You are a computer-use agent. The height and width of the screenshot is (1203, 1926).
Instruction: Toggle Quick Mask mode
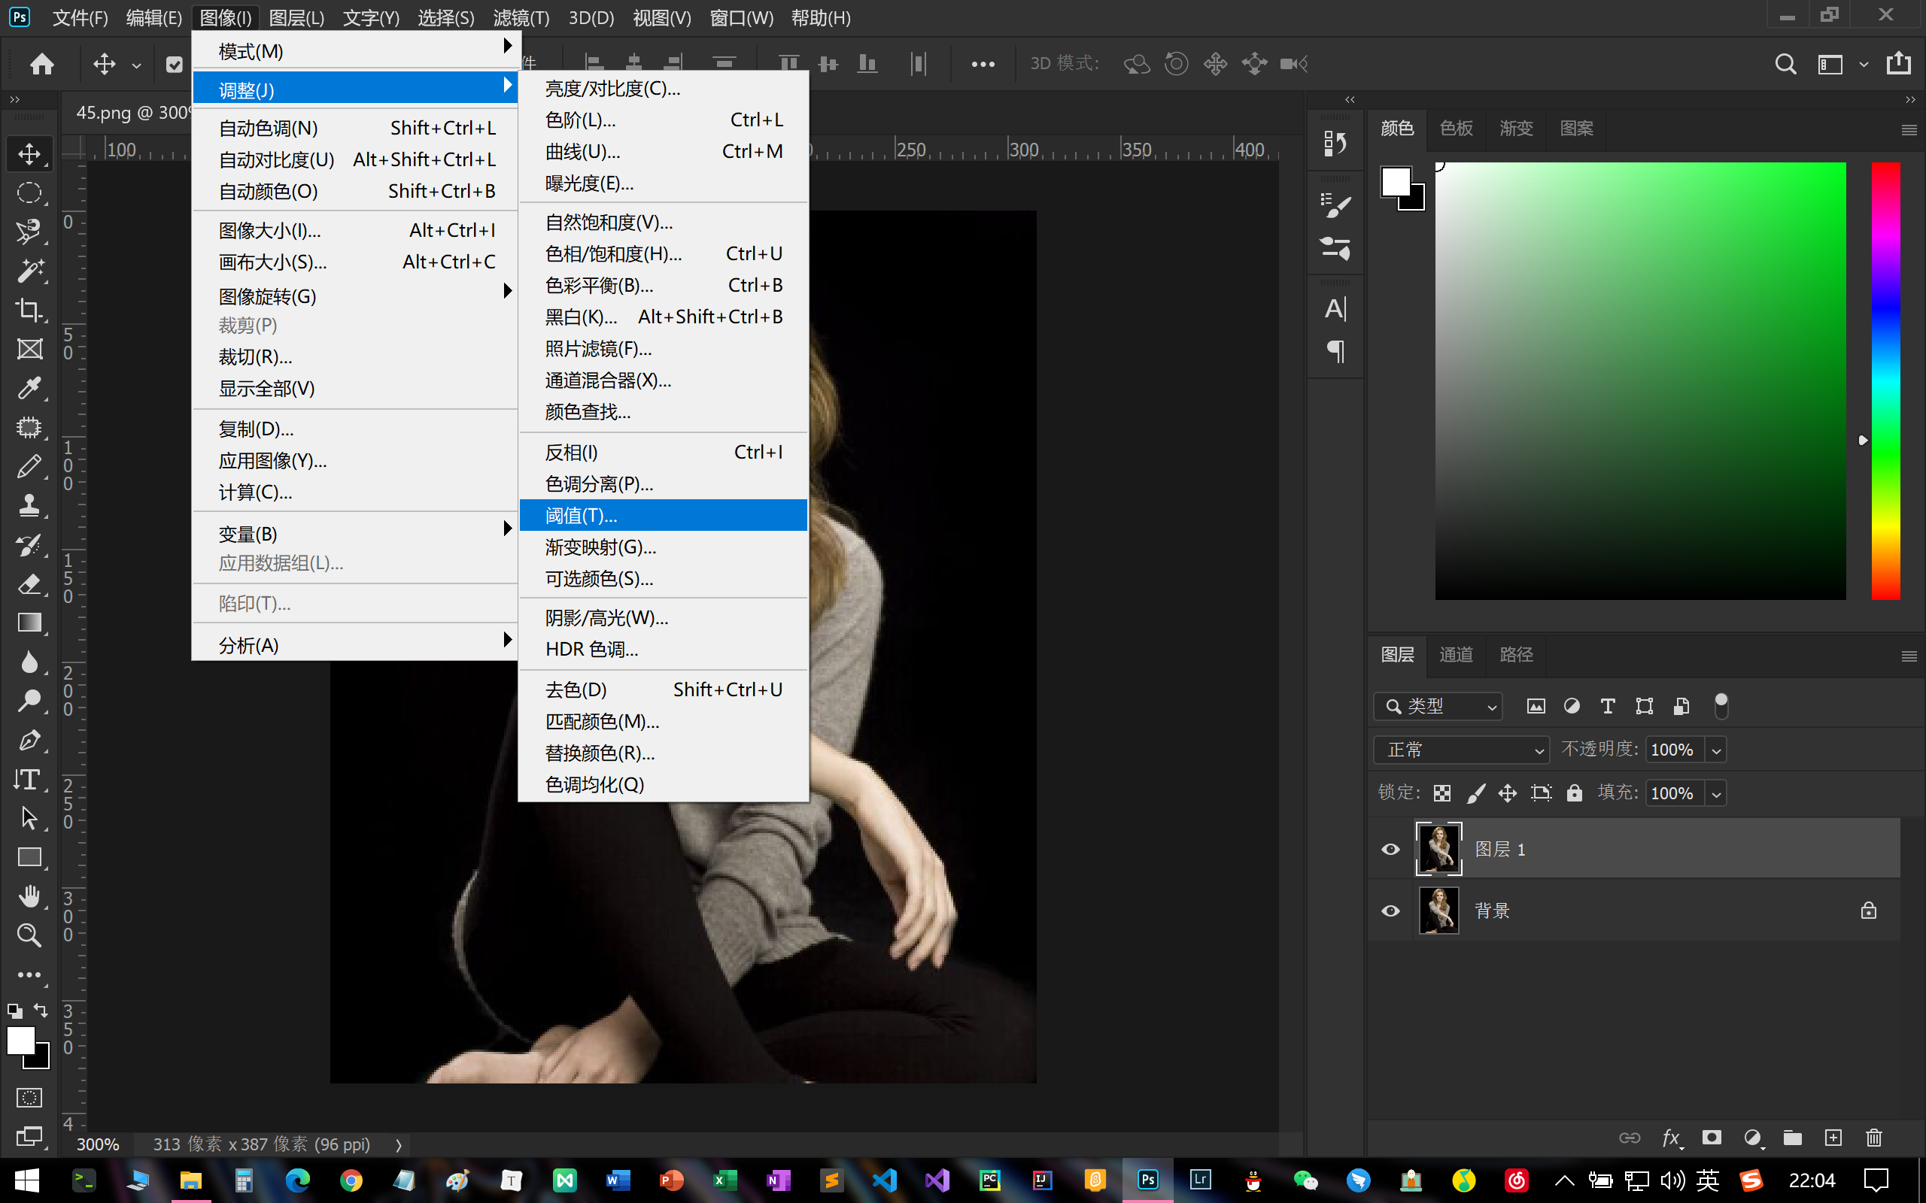click(x=29, y=1098)
